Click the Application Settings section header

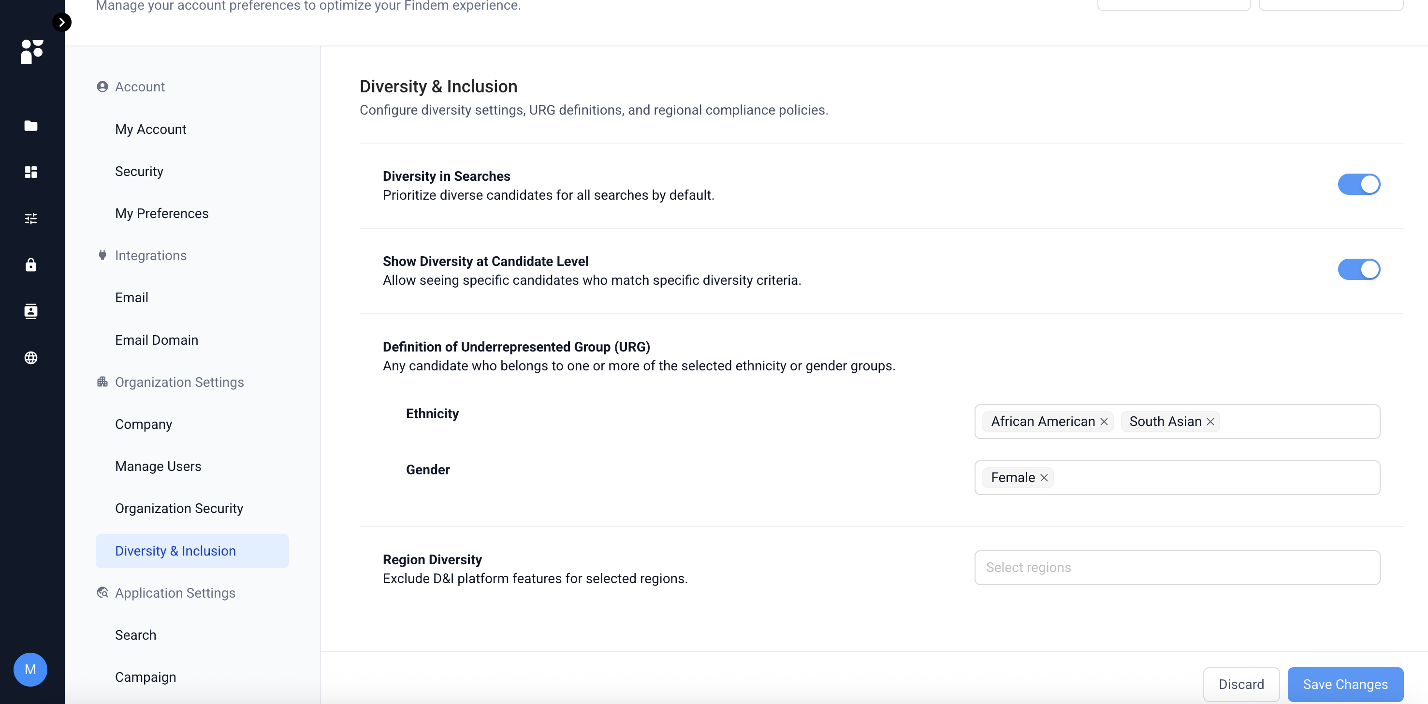(x=175, y=593)
